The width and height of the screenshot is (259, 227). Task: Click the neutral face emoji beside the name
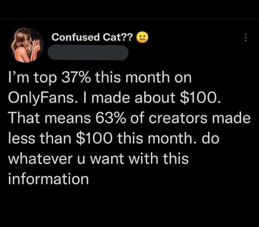(142, 38)
